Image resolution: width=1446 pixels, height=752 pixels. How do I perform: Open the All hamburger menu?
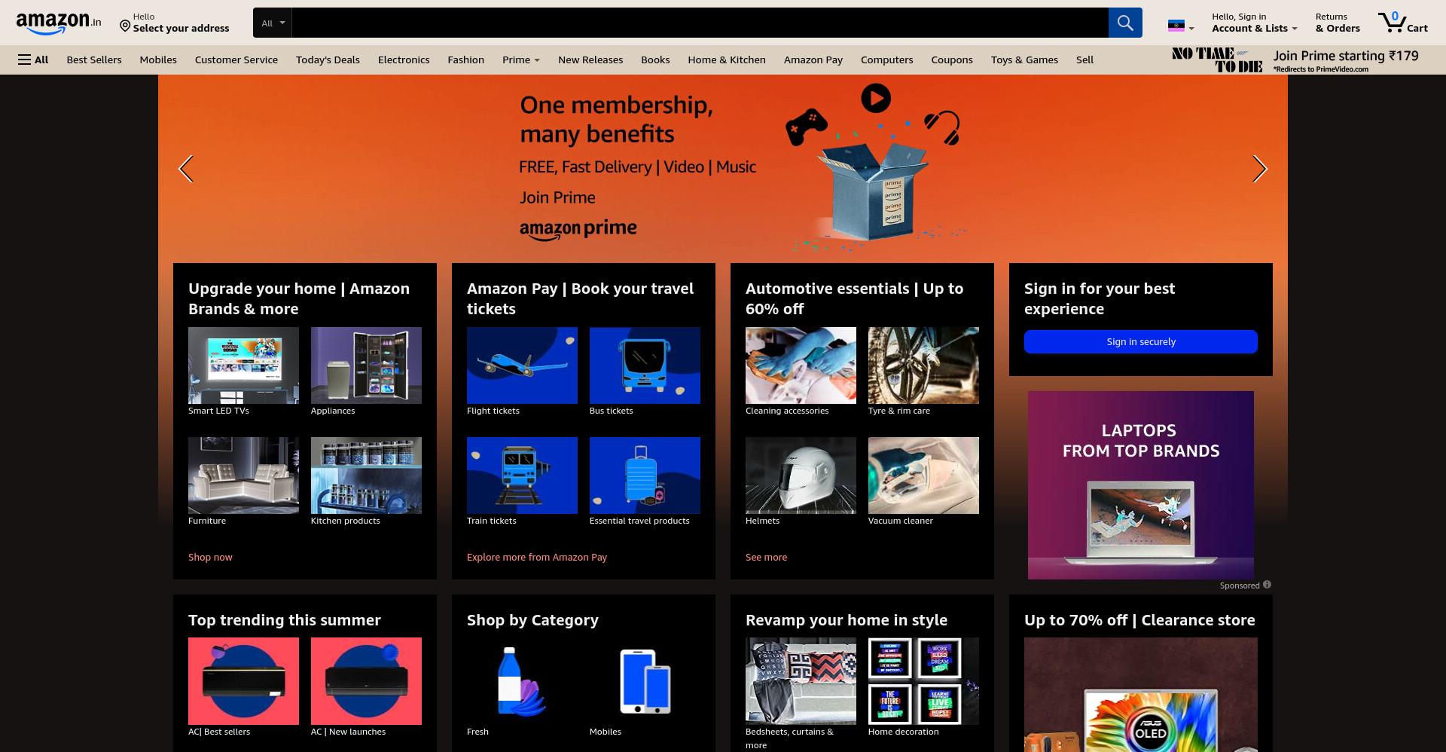pyautogui.click(x=33, y=60)
